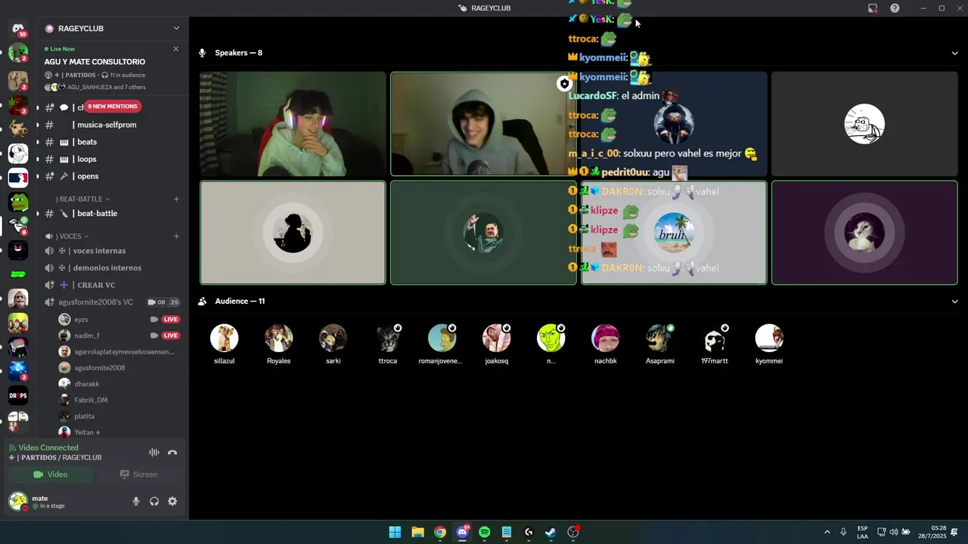Open Notepad app in taskbar
The image size is (968, 544).
click(507, 532)
